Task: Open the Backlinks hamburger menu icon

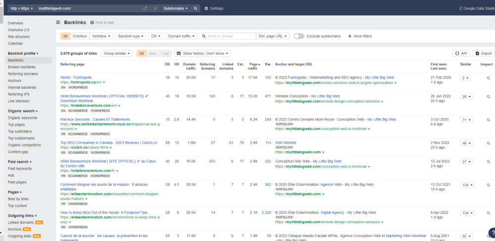Action: (x=58, y=22)
